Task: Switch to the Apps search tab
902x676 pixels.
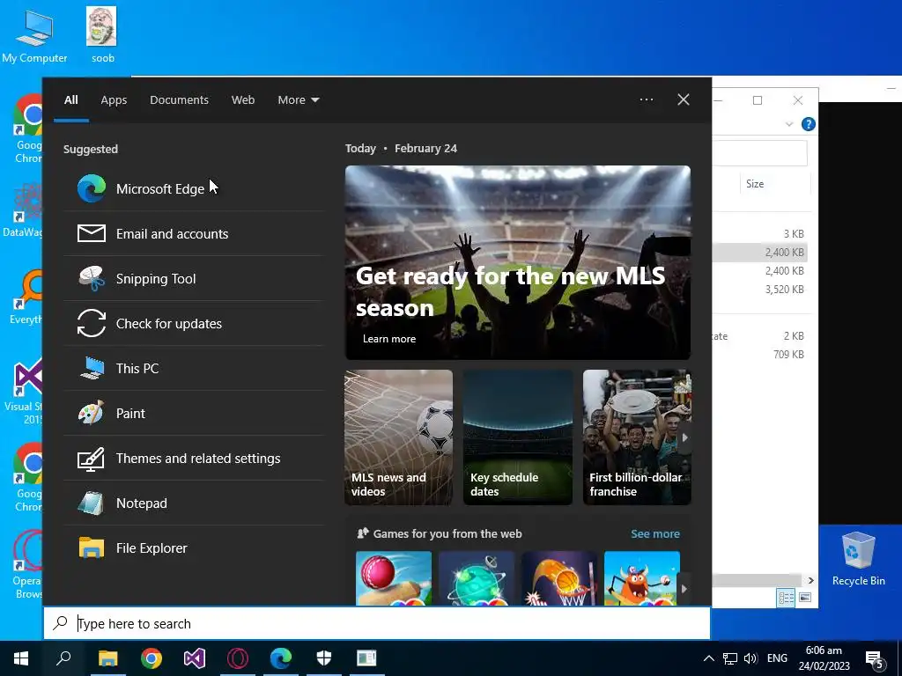Action: [x=114, y=100]
